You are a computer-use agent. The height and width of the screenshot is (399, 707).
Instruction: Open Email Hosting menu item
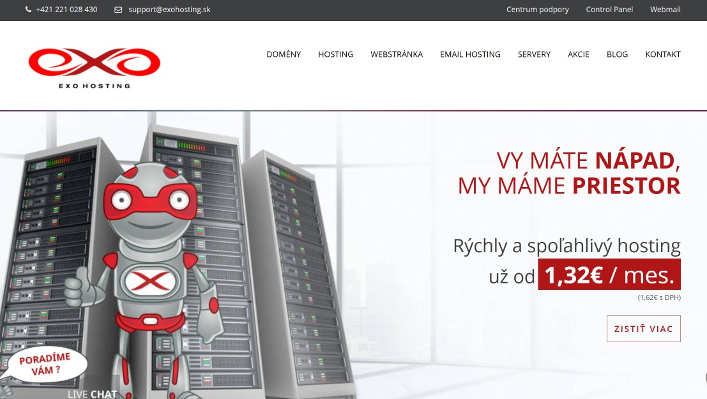[x=470, y=54]
